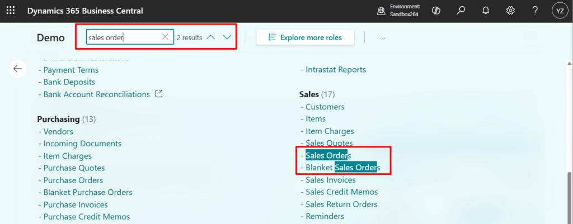Open Blanket Sales Orders link
This screenshot has height=224, width=573.
point(342,168)
